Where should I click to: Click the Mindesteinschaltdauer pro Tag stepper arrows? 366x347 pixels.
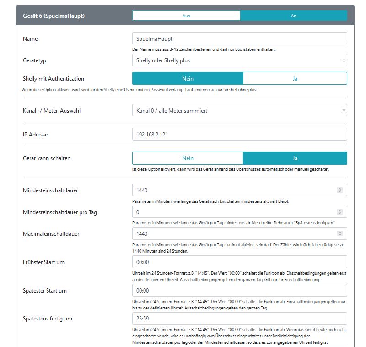click(340, 212)
